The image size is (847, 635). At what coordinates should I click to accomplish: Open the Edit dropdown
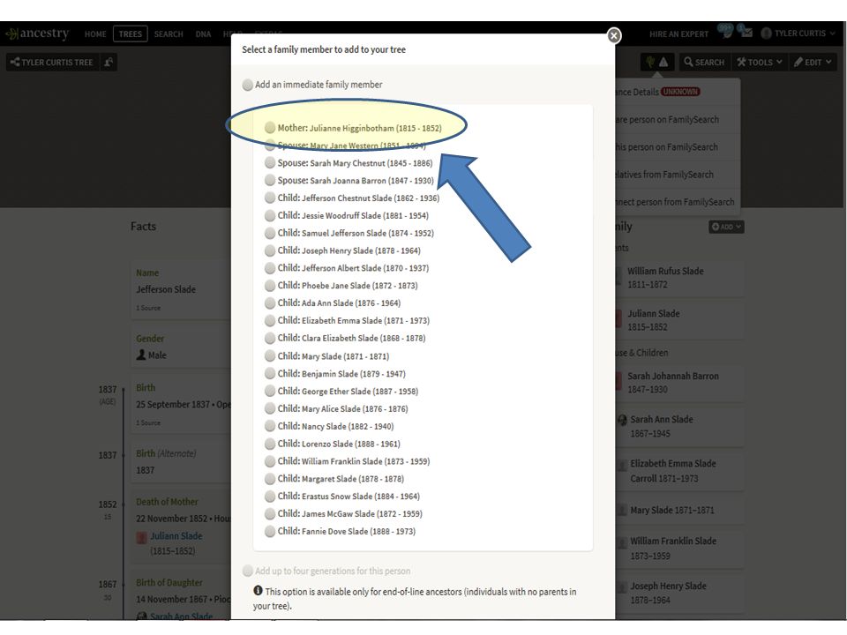(x=813, y=62)
